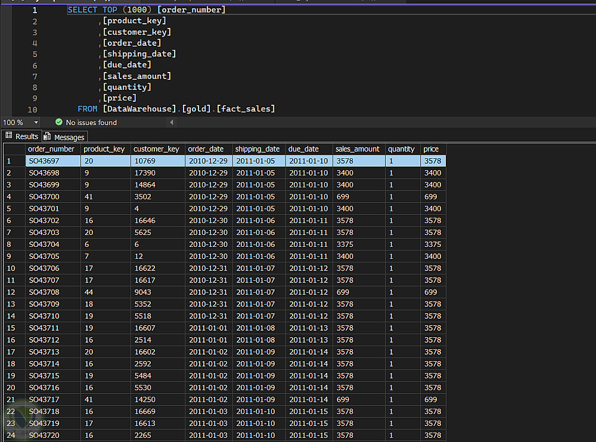Select the shipping_date column header
The height and width of the screenshot is (442, 596).
257,149
